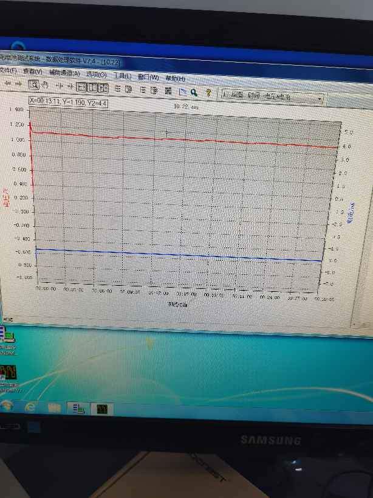Open the 选项(O) options menu
This screenshot has height=498, width=373.
[x=96, y=74]
